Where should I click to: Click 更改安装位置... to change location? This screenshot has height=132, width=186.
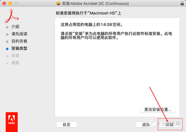(158, 109)
